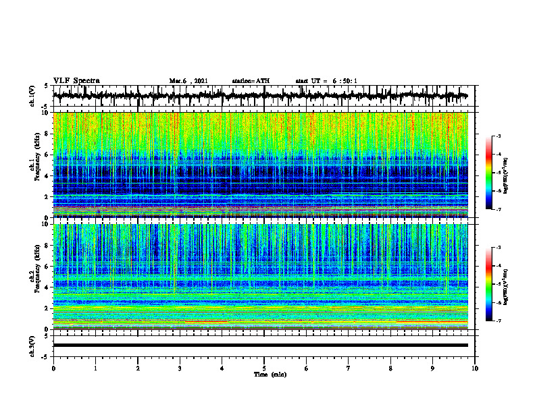
Task: Click time axis tick label "5"
Action: pyautogui.click(x=264, y=368)
